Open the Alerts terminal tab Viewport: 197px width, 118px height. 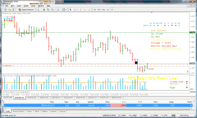[x=37, y=111]
